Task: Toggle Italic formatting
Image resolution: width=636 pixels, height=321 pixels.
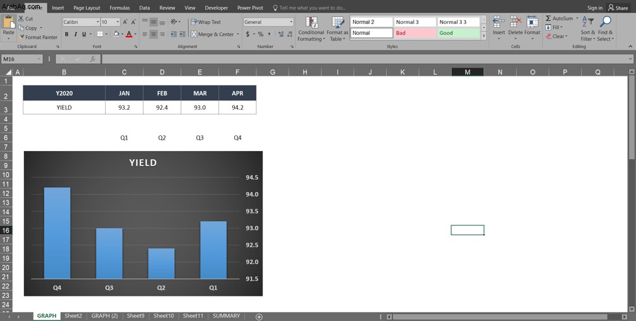Action: (x=75, y=34)
